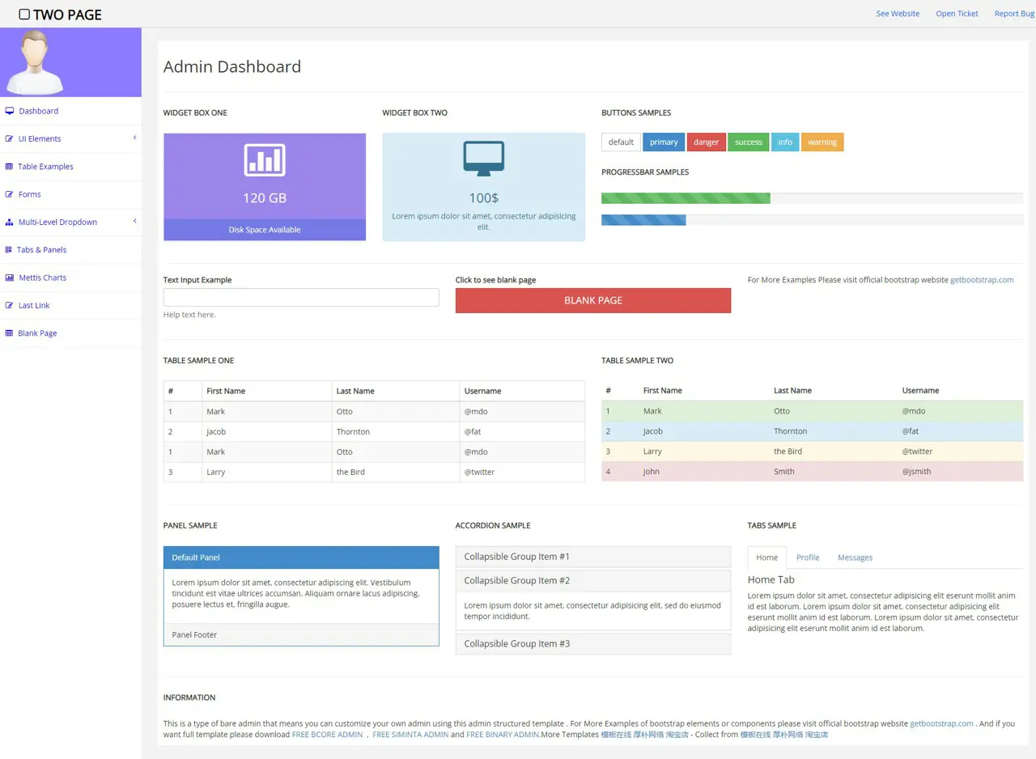This screenshot has width=1036, height=759.
Task: Expand the UI Elements submenu arrow
Action: coord(134,138)
